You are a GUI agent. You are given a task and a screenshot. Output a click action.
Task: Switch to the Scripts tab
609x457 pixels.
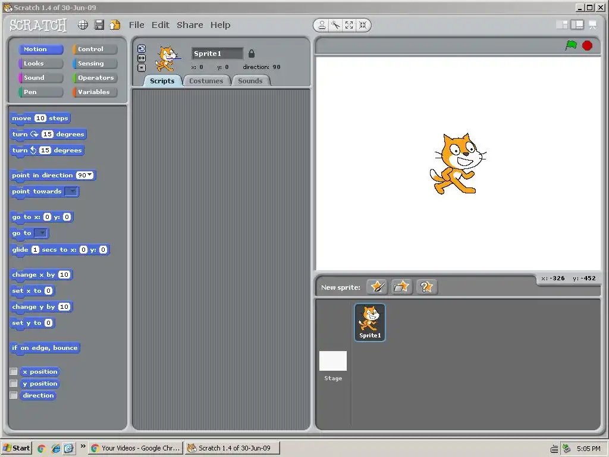[x=162, y=81]
